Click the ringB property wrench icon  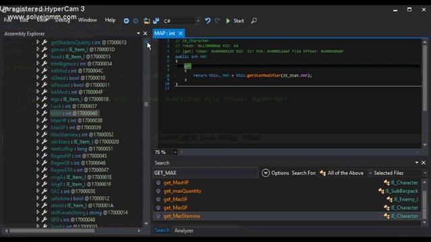click(44, 184)
